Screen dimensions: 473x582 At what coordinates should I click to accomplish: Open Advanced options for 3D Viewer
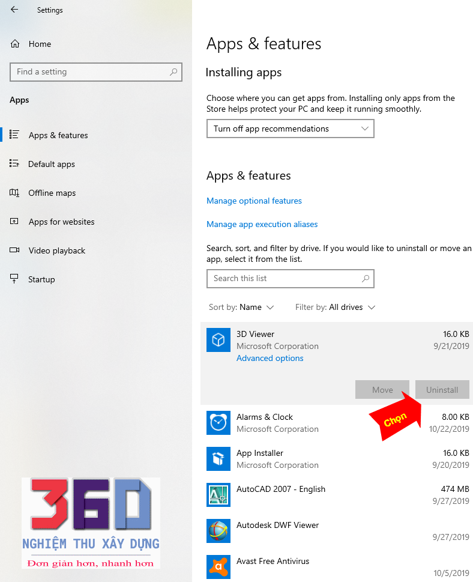pyautogui.click(x=270, y=358)
